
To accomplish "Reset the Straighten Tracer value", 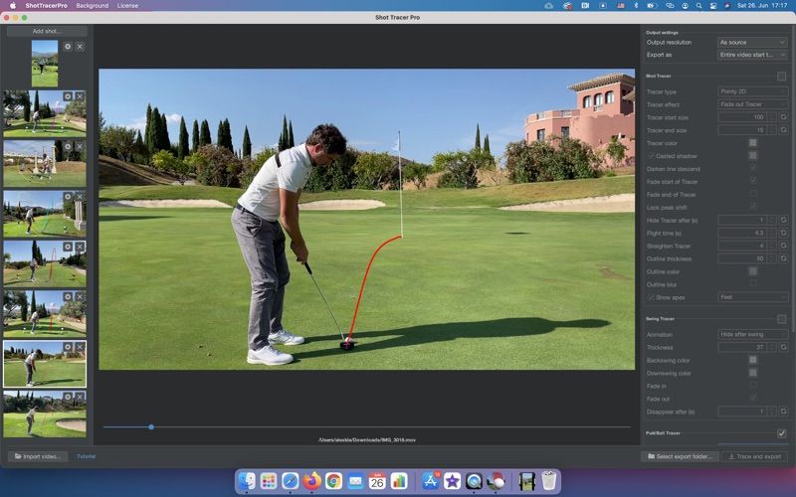I will (x=783, y=246).
